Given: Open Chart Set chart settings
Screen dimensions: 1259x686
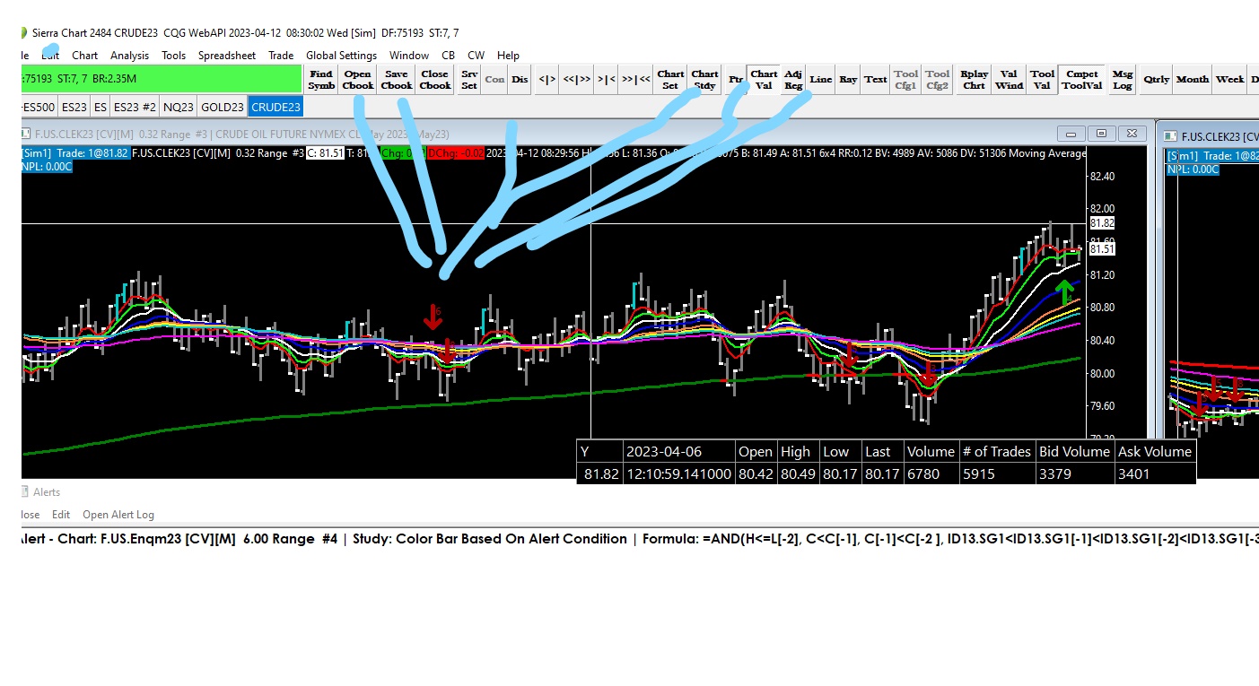Looking at the screenshot, I should pos(670,79).
